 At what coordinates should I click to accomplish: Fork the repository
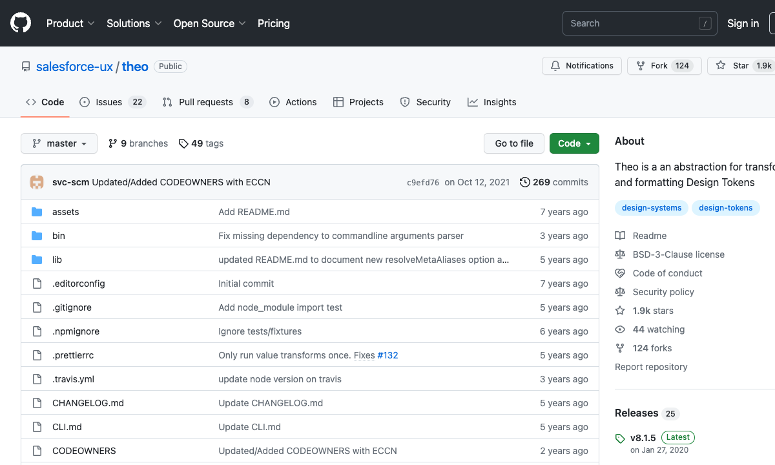(x=652, y=66)
